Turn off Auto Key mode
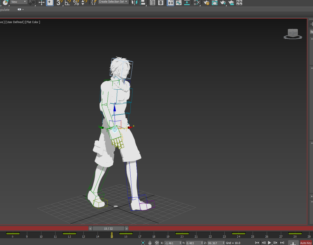Screen dimensions: 313x245 point(306,243)
